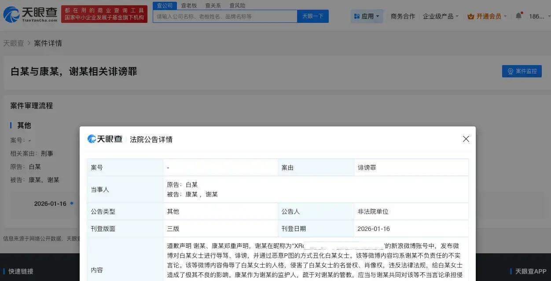The image size is (551, 281).
Task: Select the 查公司 search tab
Action: click(x=165, y=5)
